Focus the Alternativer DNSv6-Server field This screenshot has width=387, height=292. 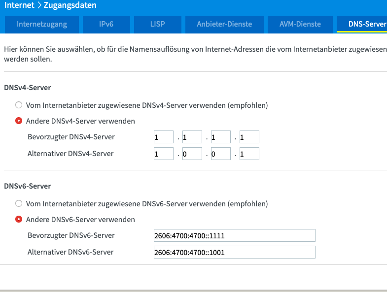point(235,252)
